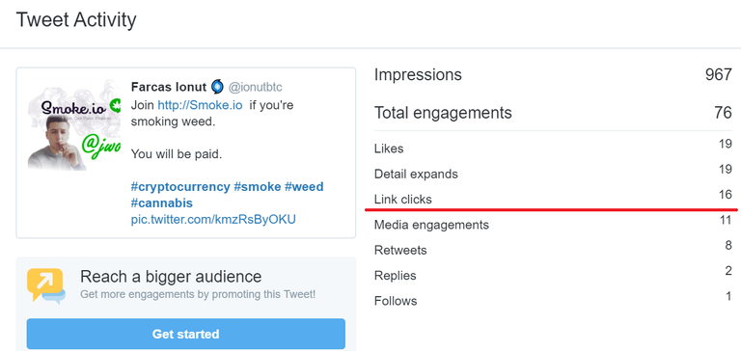Image resolution: width=741 pixels, height=351 pixels.
Task: Click the verified badge beside Farcas Ionut
Action: pyautogui.click(x=217, y=87)
